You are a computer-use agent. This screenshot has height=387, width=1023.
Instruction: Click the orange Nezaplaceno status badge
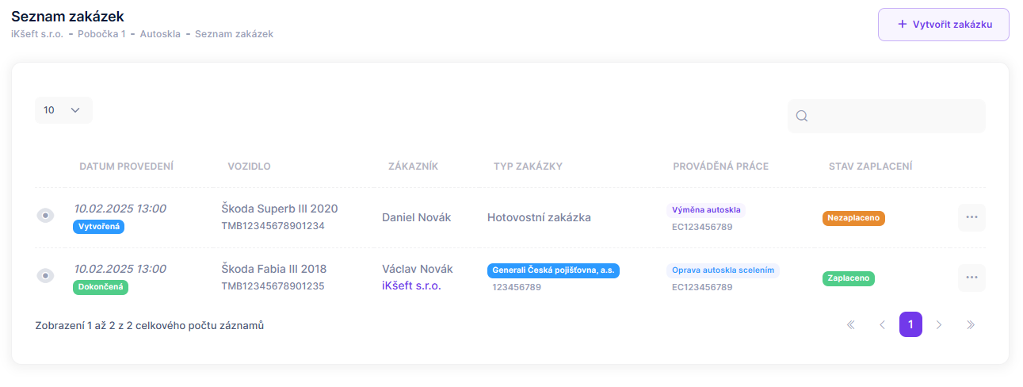(x=853, y=218)
